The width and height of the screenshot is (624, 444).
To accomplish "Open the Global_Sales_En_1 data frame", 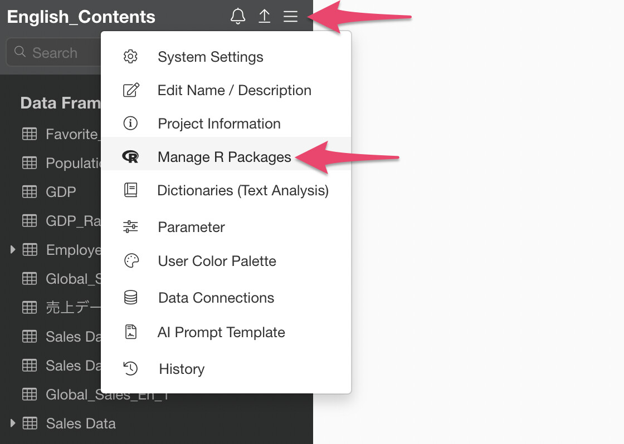I will (x=72, y=394).
